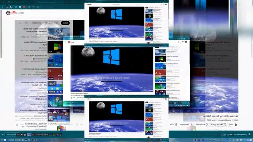This screenshot has height=142, width=253.
Task: Click the YouTube logo in the center window
Action: pyautogui.click(x=71, y=42)
